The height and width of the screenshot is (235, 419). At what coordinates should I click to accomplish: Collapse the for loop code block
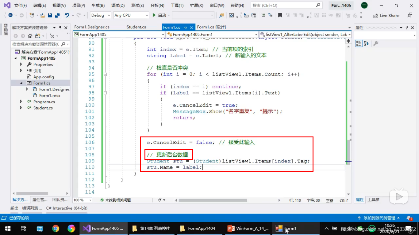(x=105, y=74)
